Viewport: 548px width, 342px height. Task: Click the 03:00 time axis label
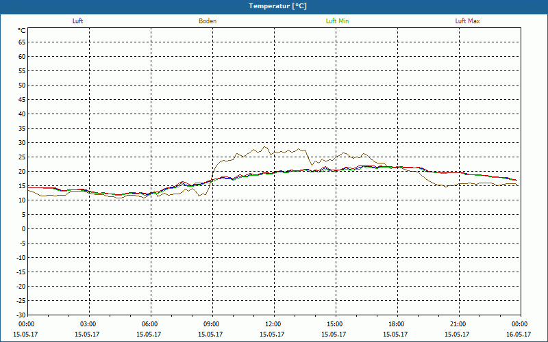point(89,324)
